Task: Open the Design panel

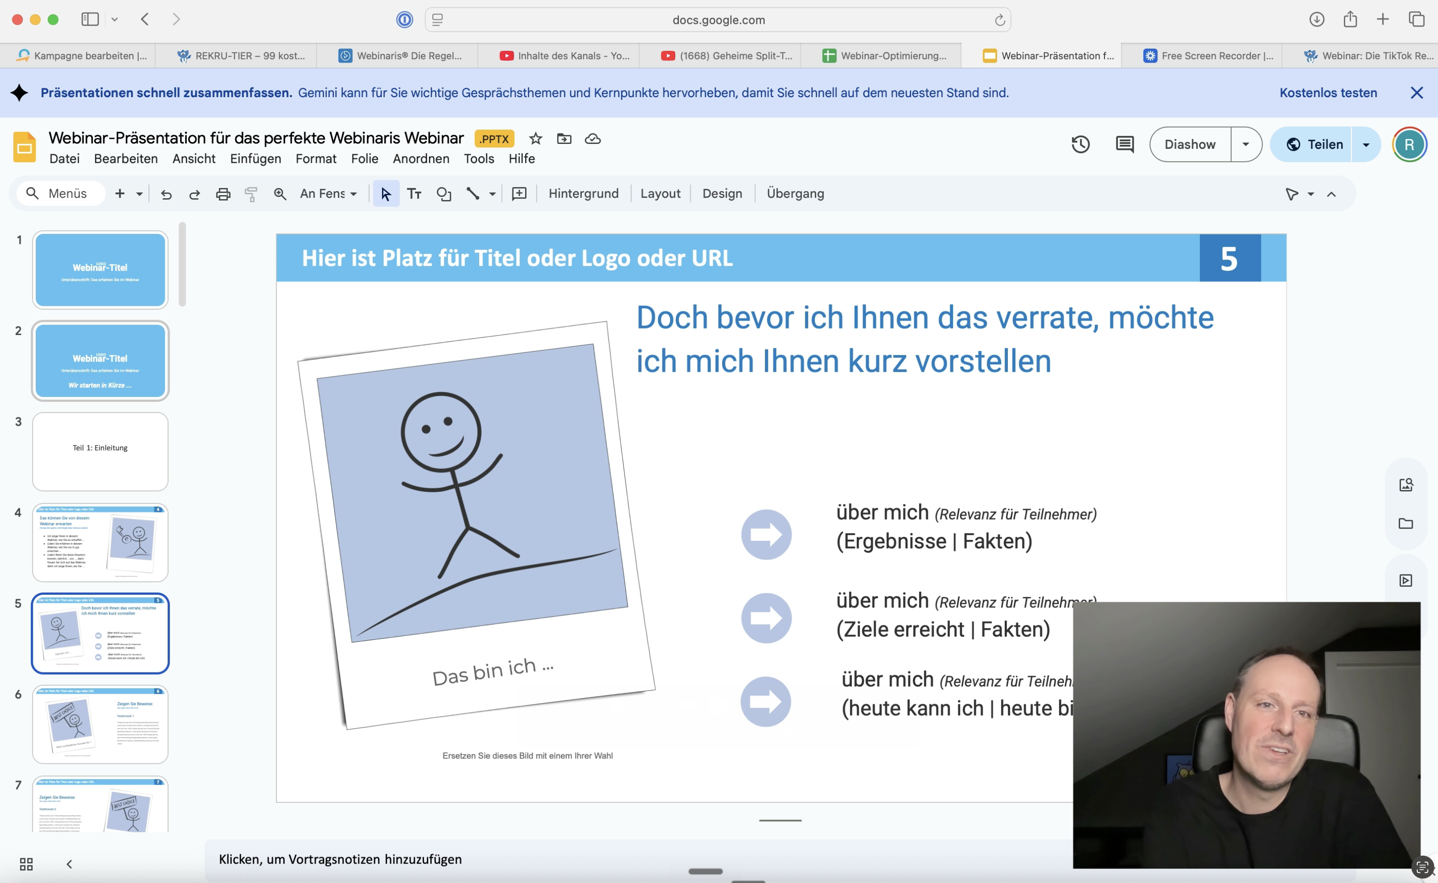Action: click(722, 194)
